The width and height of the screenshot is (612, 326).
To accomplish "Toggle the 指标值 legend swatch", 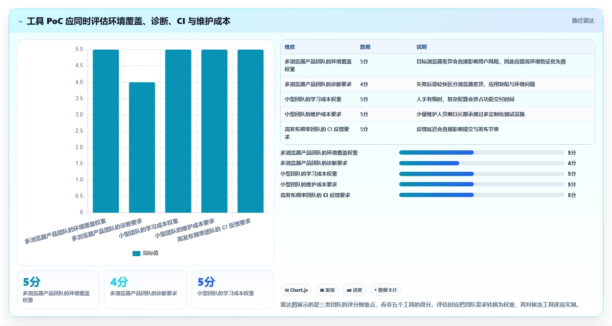I will pyautogui.click(x=136, y=253).
